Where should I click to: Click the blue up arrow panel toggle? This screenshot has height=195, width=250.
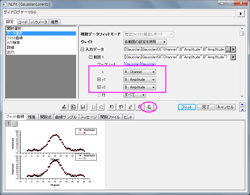(x=242, y=110)
